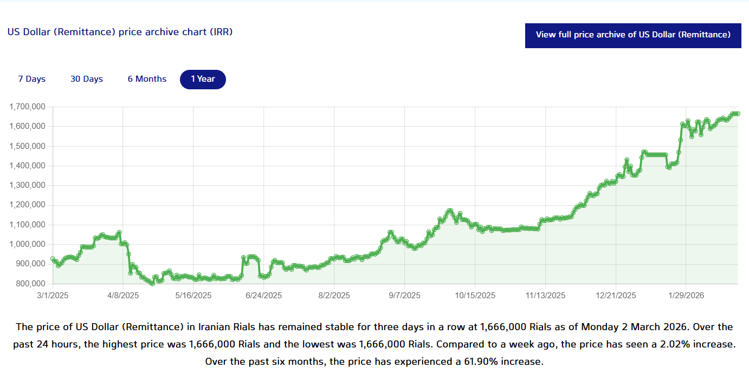Click the 9/7/2025 x-axis date label
Screen dimensions: 749x374
(405, 296)
